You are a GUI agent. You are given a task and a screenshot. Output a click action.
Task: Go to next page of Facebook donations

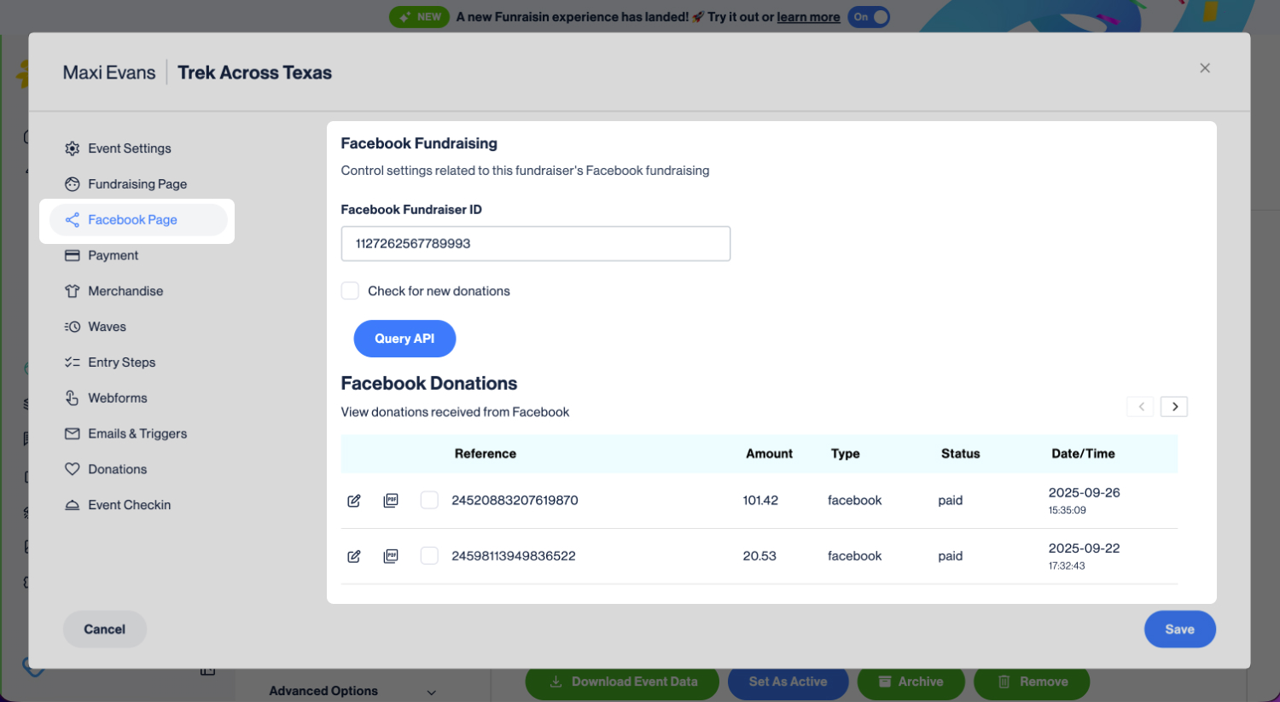[x=1174, y=407]
